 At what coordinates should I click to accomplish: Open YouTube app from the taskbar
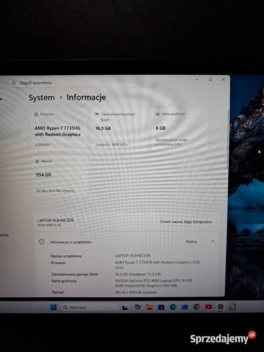click(208, 307)
